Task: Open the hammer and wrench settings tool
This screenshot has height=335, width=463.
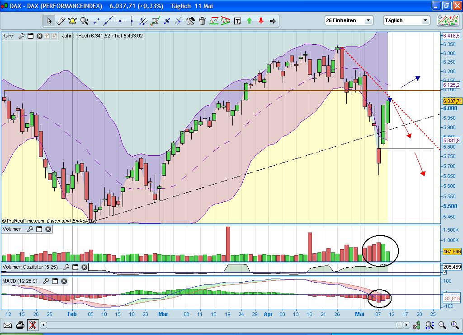Action: pos(190,21)
